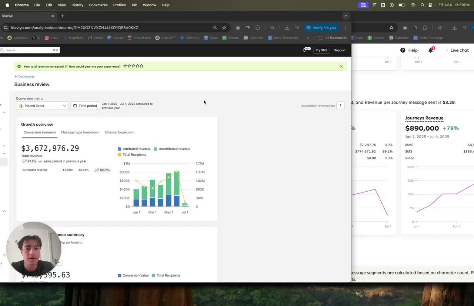Screen dimensions: 474x306
Task: Open the Conversion metric Placed Order dropdown
Action: pos(42,106)
